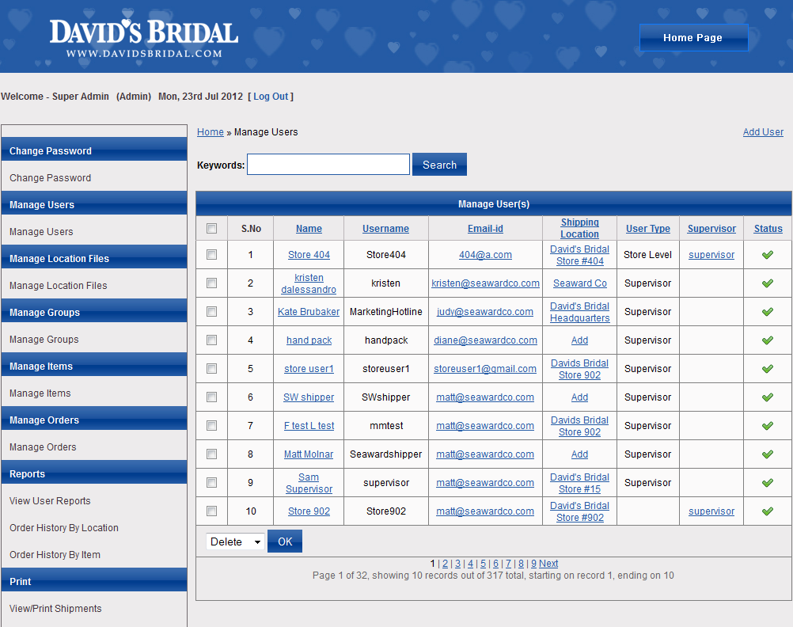The height and width of the screenshot is (627, 793).
Task: Open David's Bridal Headquarters location link
Action: click(579, 312)
